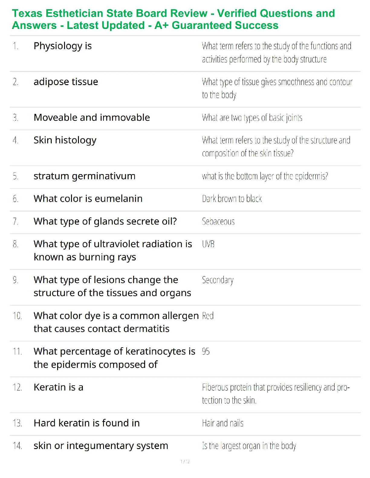Select the answer "Sebaceous"

218,221
